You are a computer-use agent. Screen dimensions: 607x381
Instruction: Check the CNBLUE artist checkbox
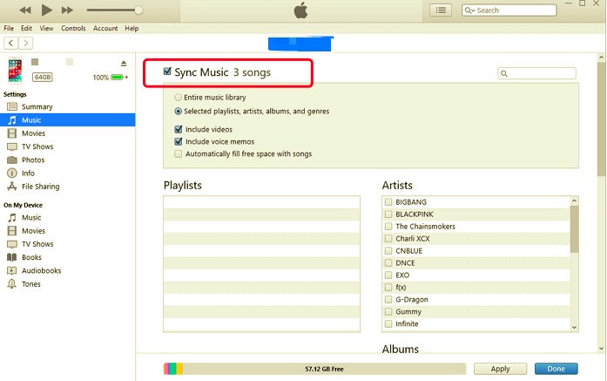click(x=388, y=251)
